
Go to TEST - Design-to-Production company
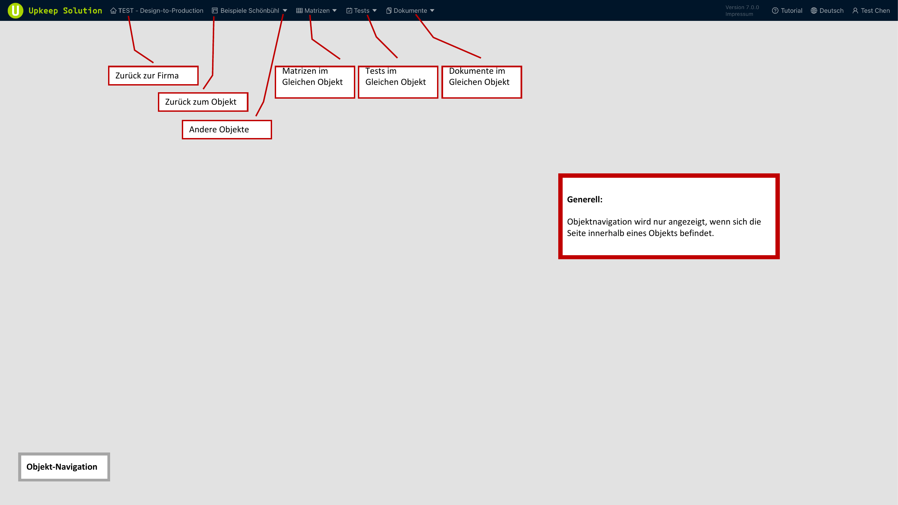(161, 11)
